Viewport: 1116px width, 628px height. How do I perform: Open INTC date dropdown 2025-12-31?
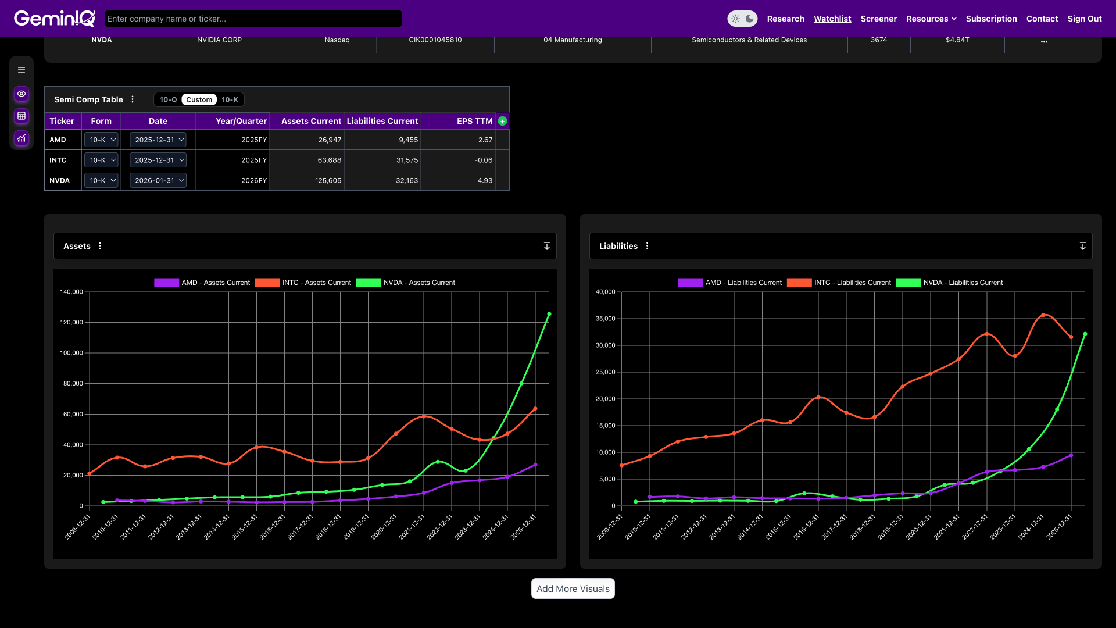pyautogui.click(x=158, y=160)
